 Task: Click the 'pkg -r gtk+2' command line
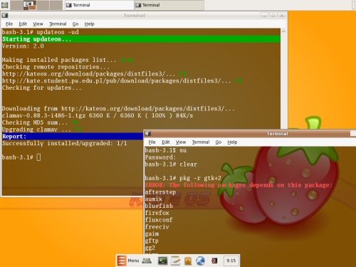[x=183, y=178]
